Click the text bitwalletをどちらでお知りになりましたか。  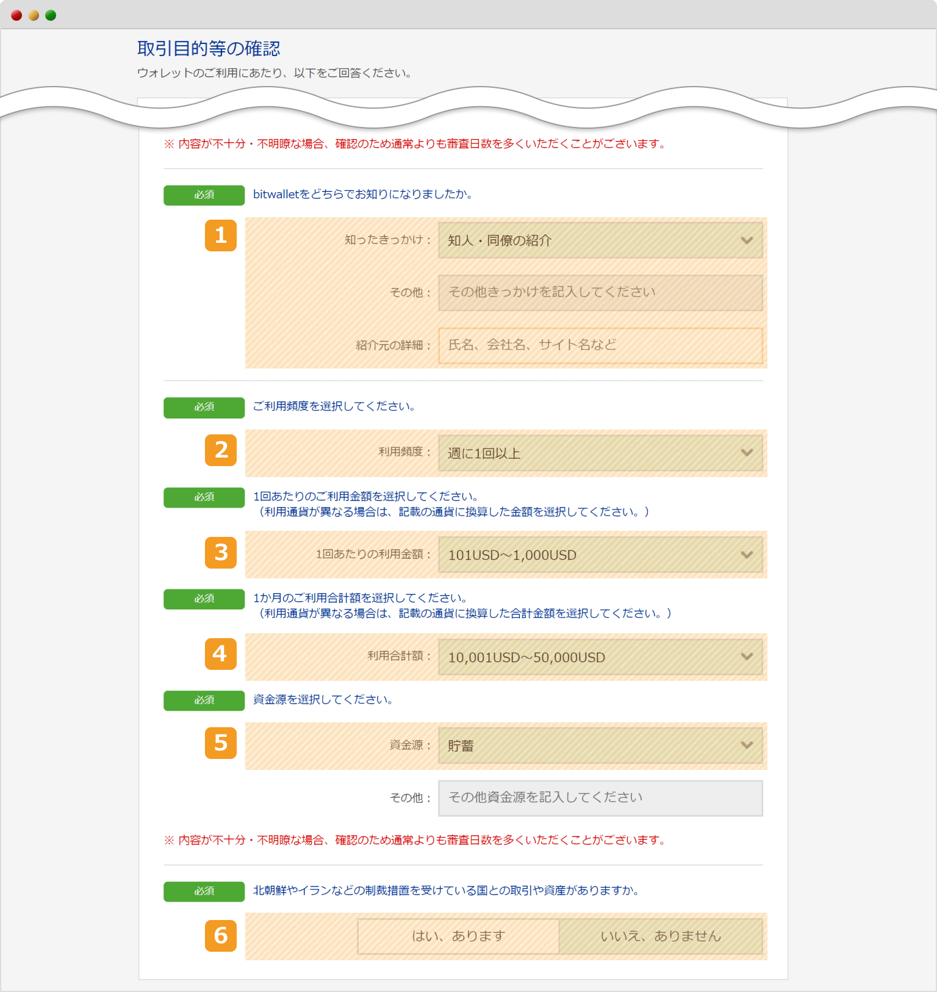(364, 195)
